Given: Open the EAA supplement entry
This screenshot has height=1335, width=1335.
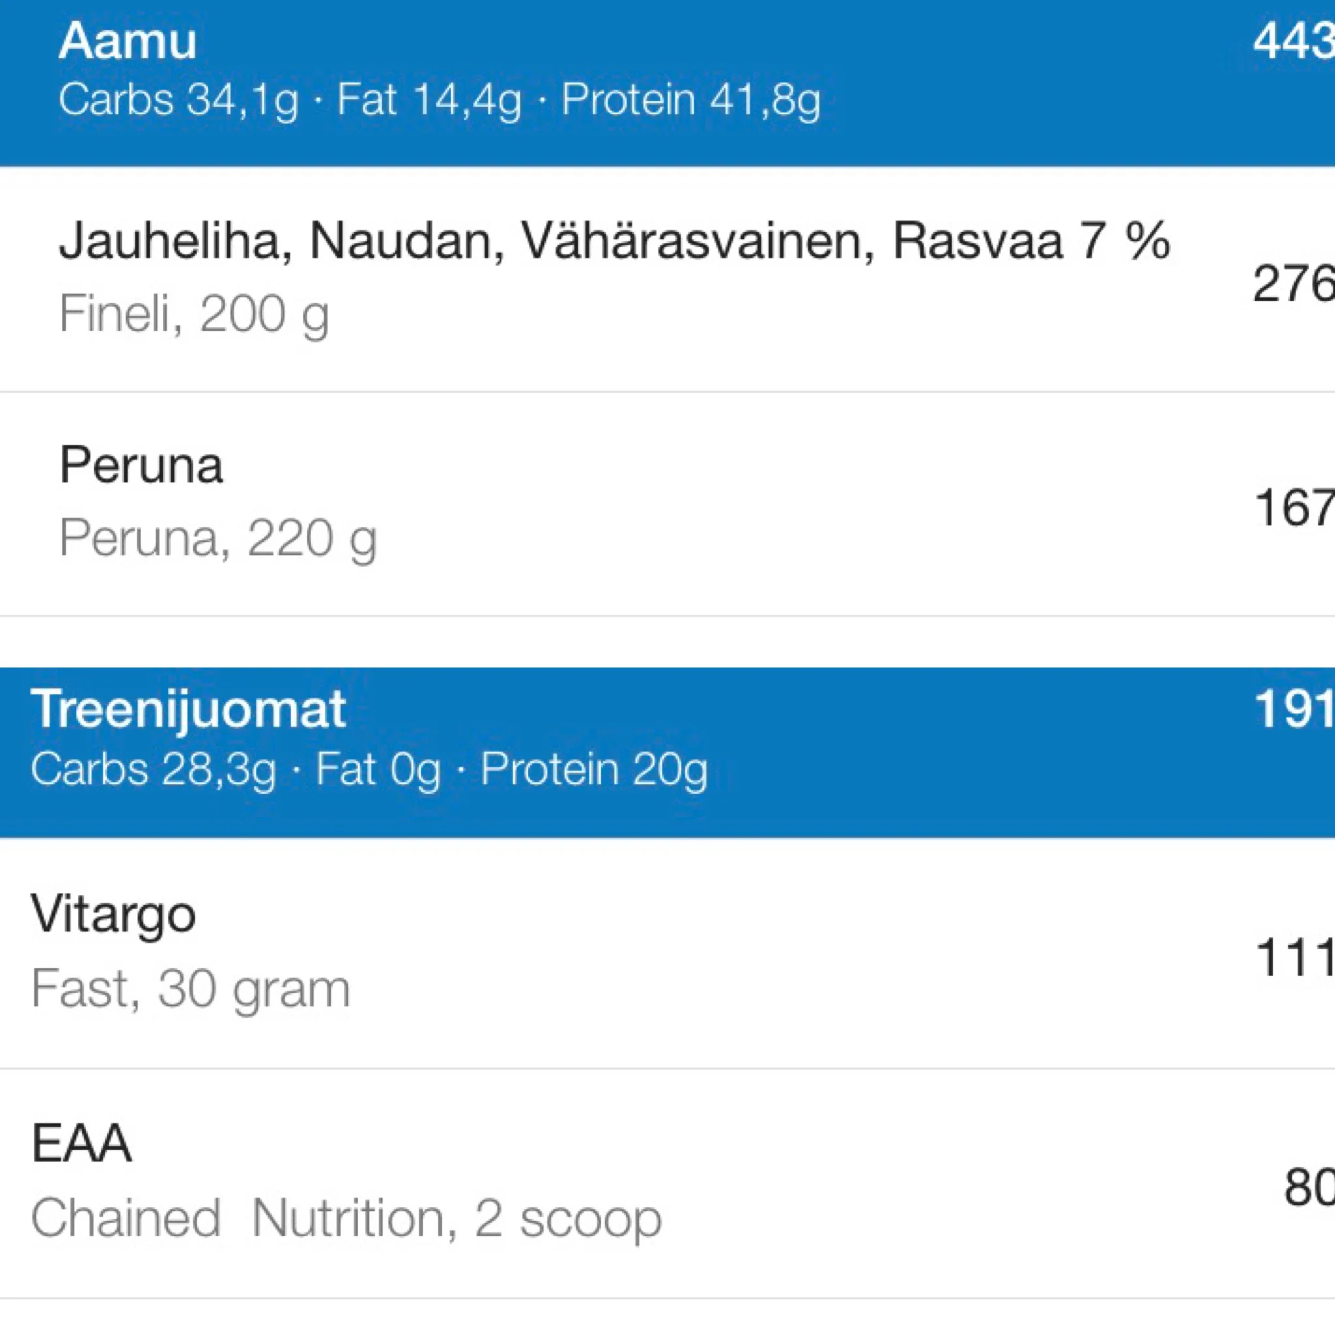Looking at the screenshot, I should [81, 1143].
